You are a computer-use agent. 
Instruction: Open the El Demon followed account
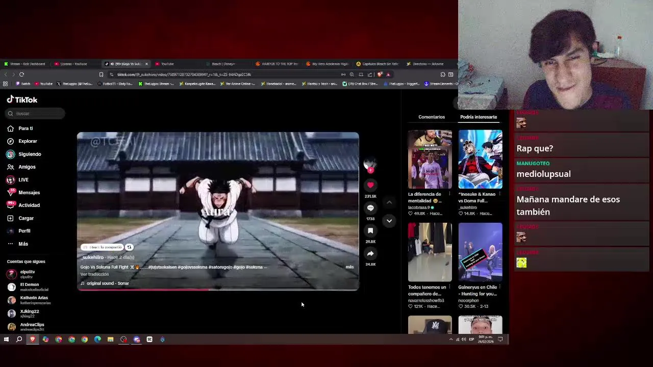pyautogui.click(x=28, y=287)
